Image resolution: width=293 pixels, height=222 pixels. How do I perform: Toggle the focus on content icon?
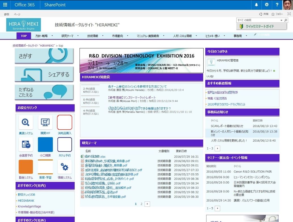coord(289,14)
